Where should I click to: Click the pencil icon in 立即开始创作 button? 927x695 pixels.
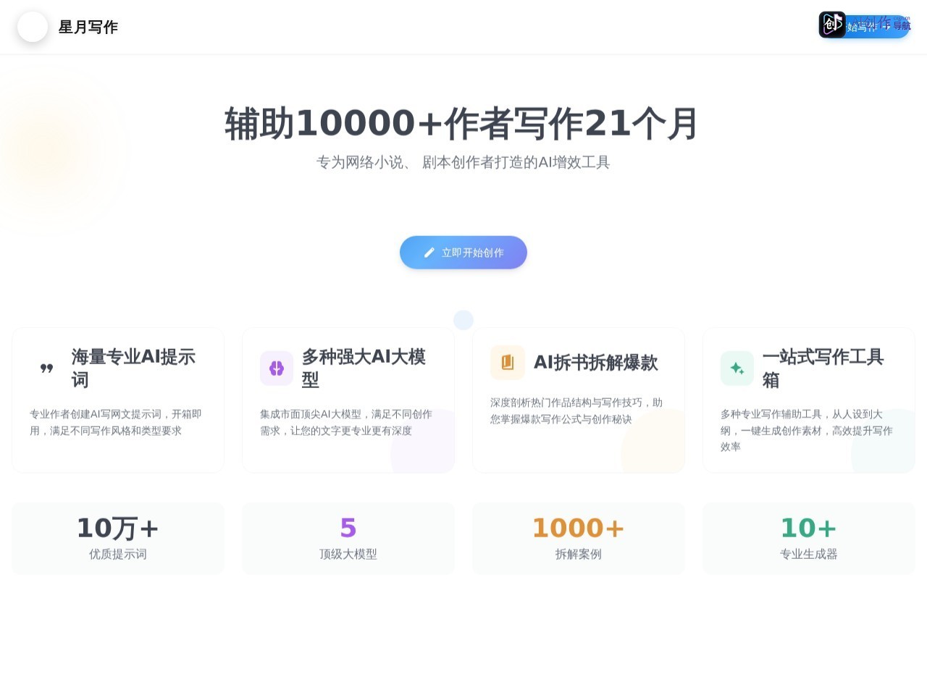[429, 253]
